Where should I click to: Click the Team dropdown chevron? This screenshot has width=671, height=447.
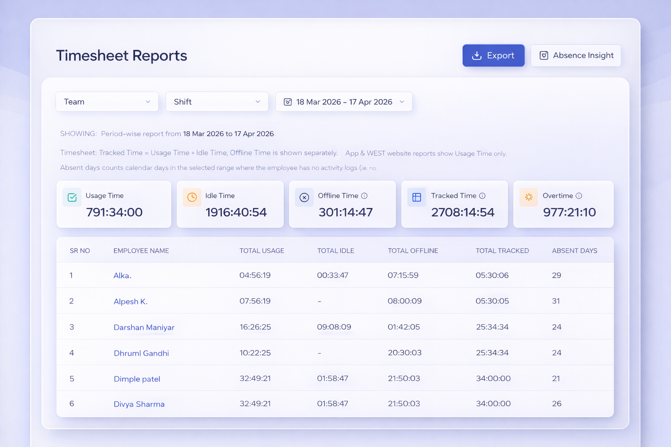[148, 102]
